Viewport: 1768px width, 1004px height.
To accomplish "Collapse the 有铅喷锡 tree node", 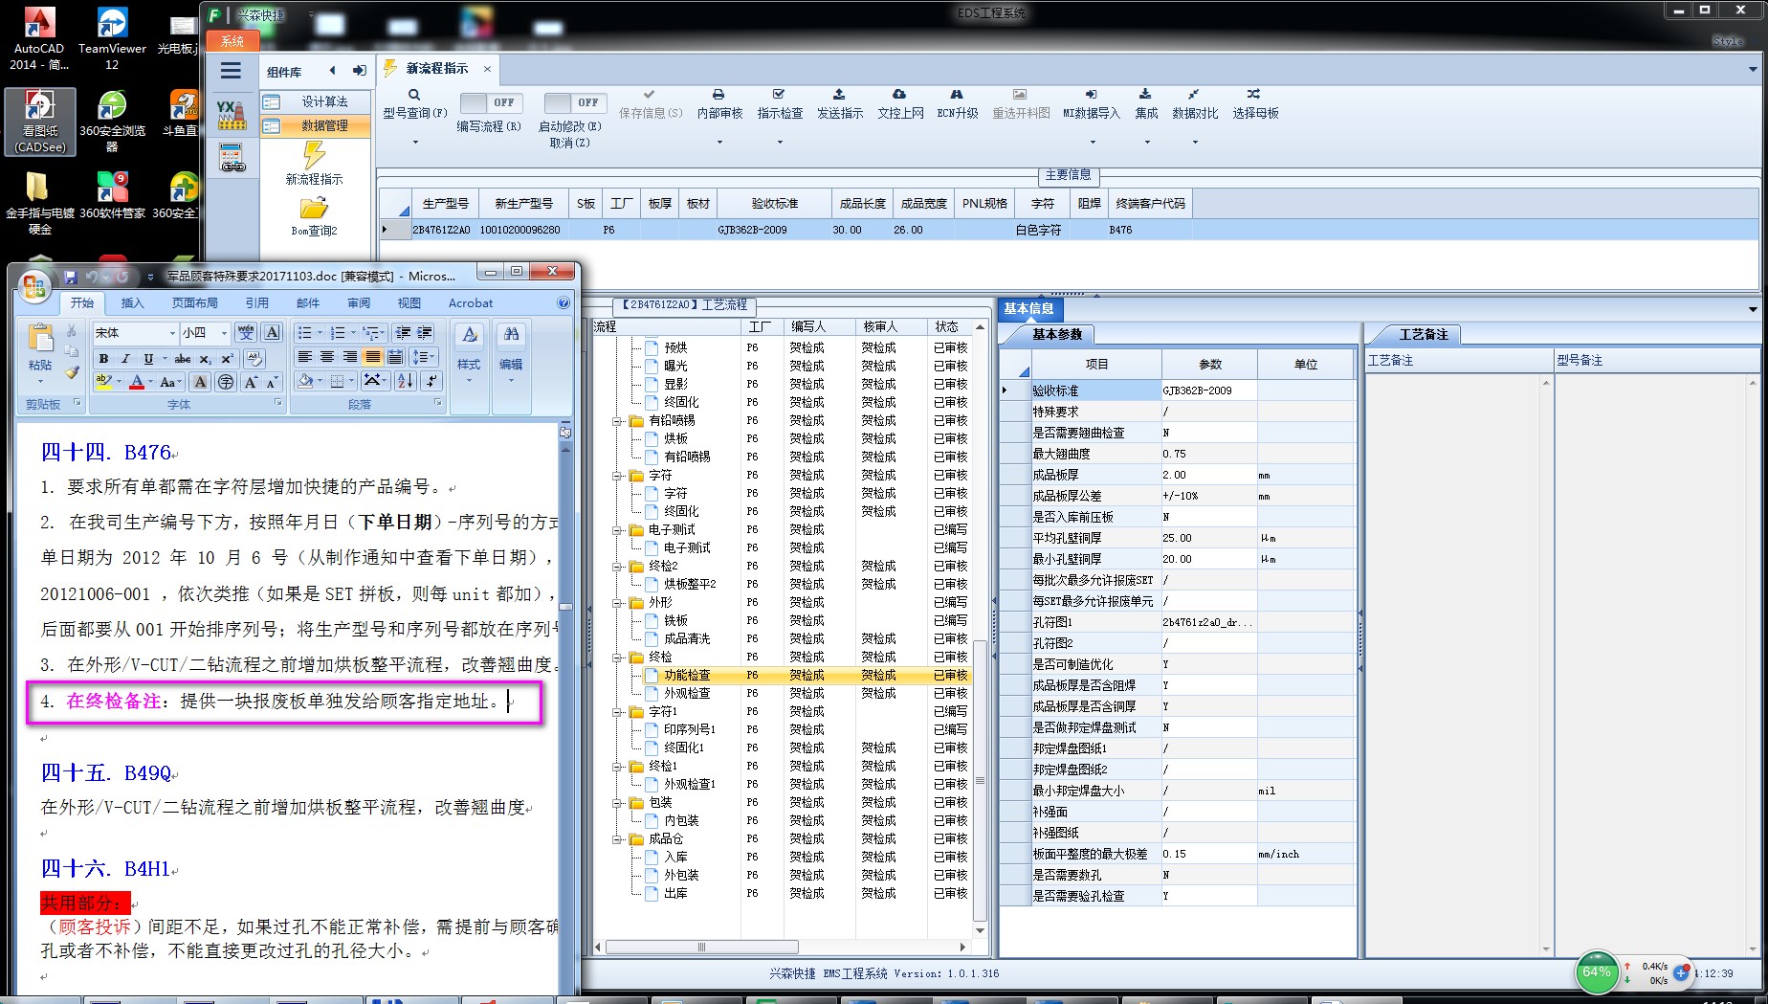I will 618,421.
